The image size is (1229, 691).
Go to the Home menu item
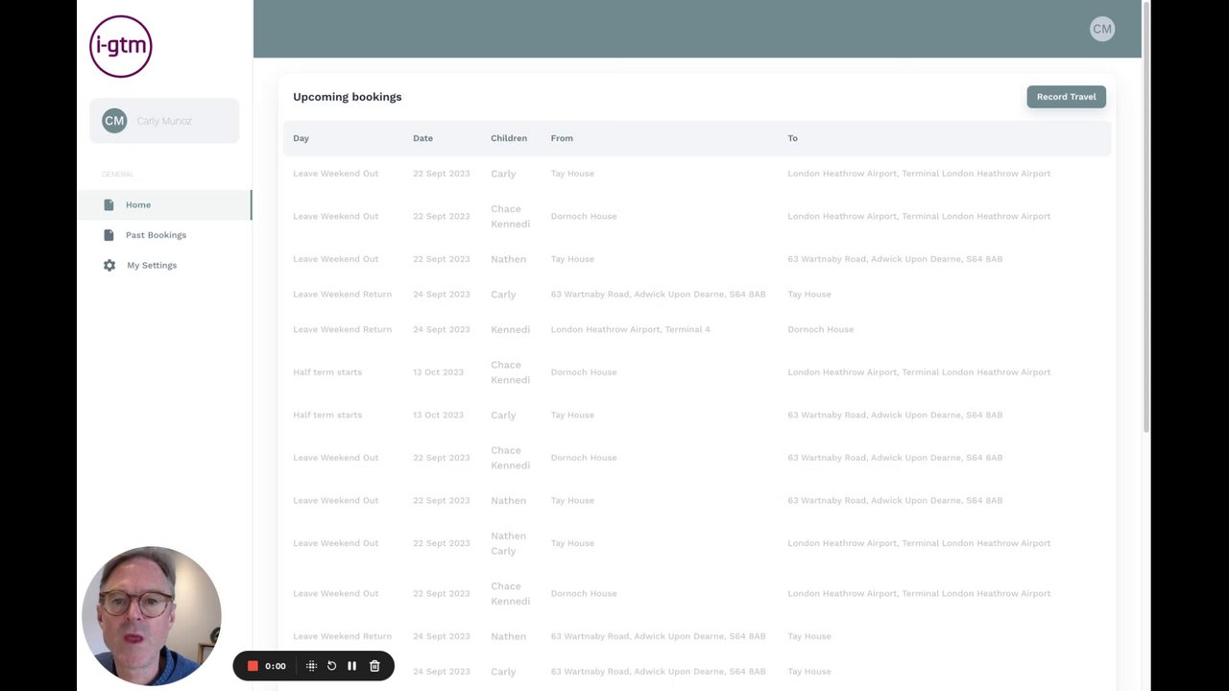pos(164,204)
